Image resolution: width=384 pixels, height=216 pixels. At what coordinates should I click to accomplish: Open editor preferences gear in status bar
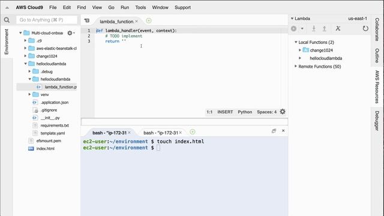283,112
